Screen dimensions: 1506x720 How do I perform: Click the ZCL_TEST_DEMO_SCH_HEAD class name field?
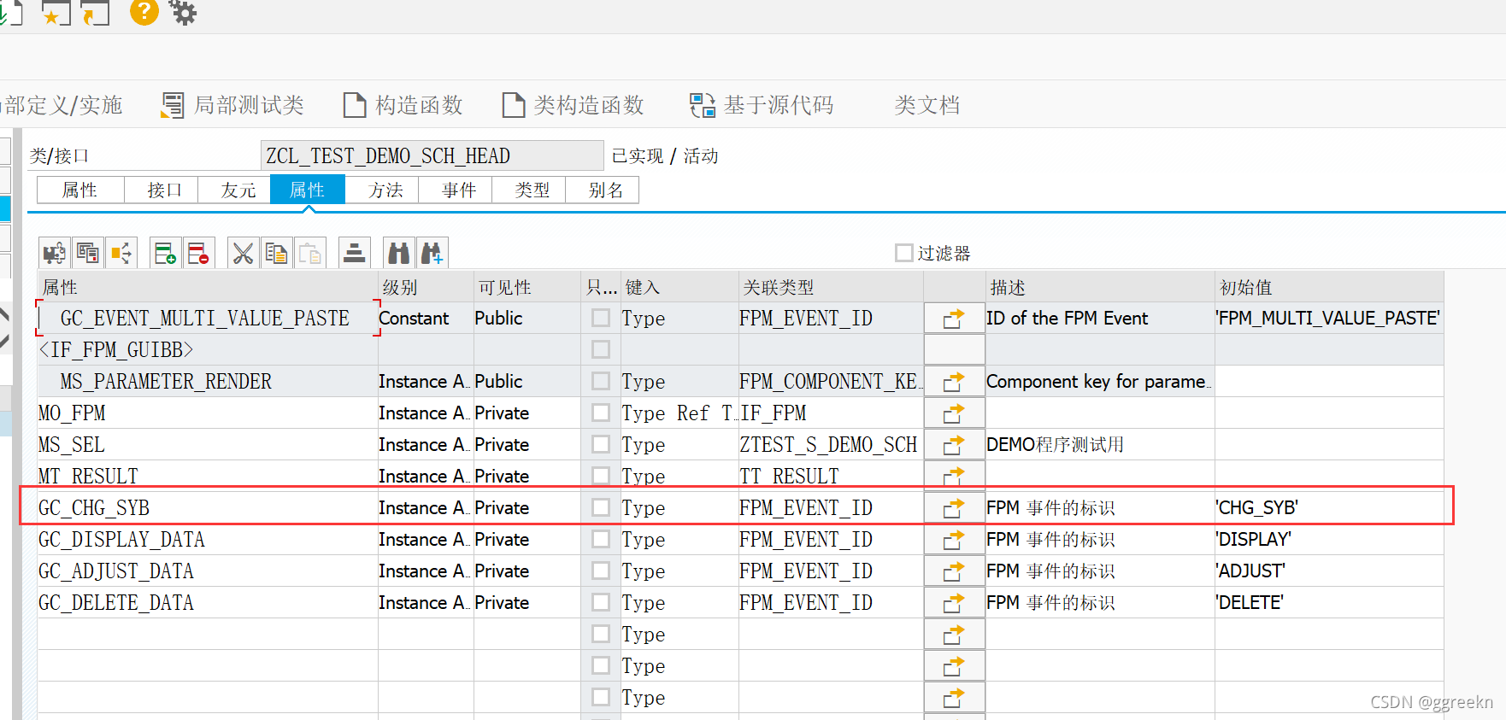(x=432, y=155)
